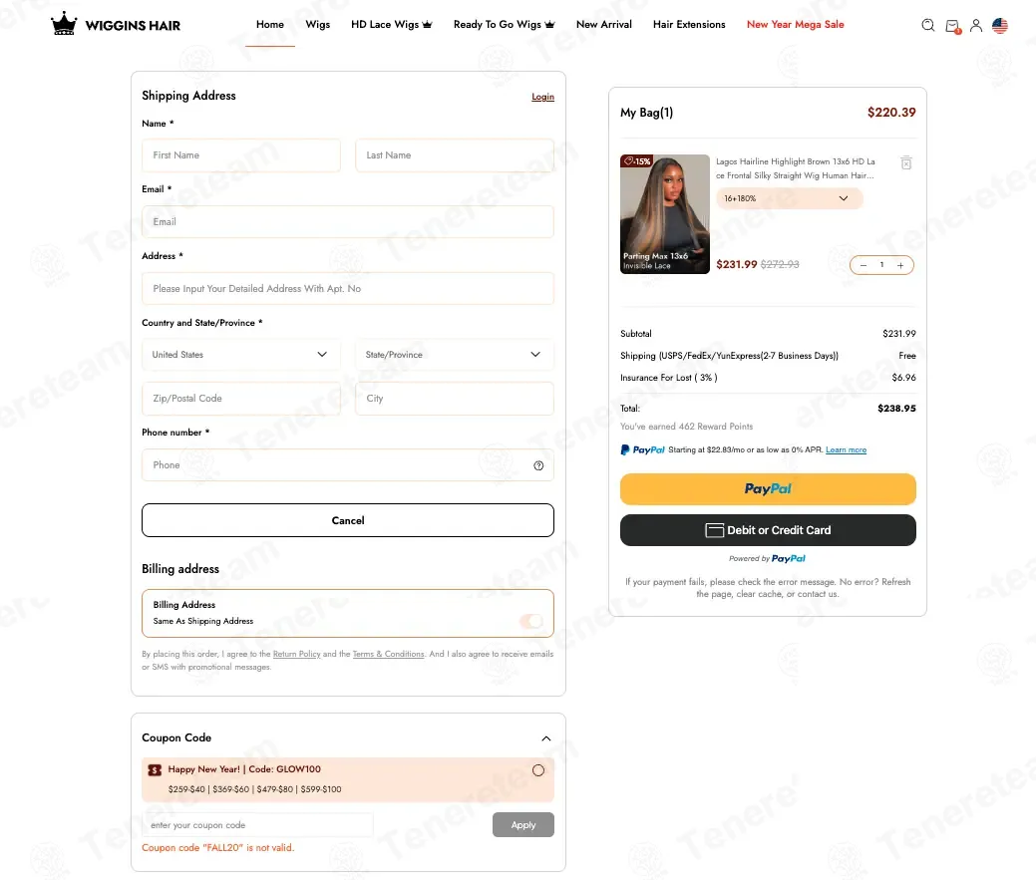The width and height of the screenshot is (1036, 880).
Task: Click the phone number help icon
Action: click(x=538, y=465)
